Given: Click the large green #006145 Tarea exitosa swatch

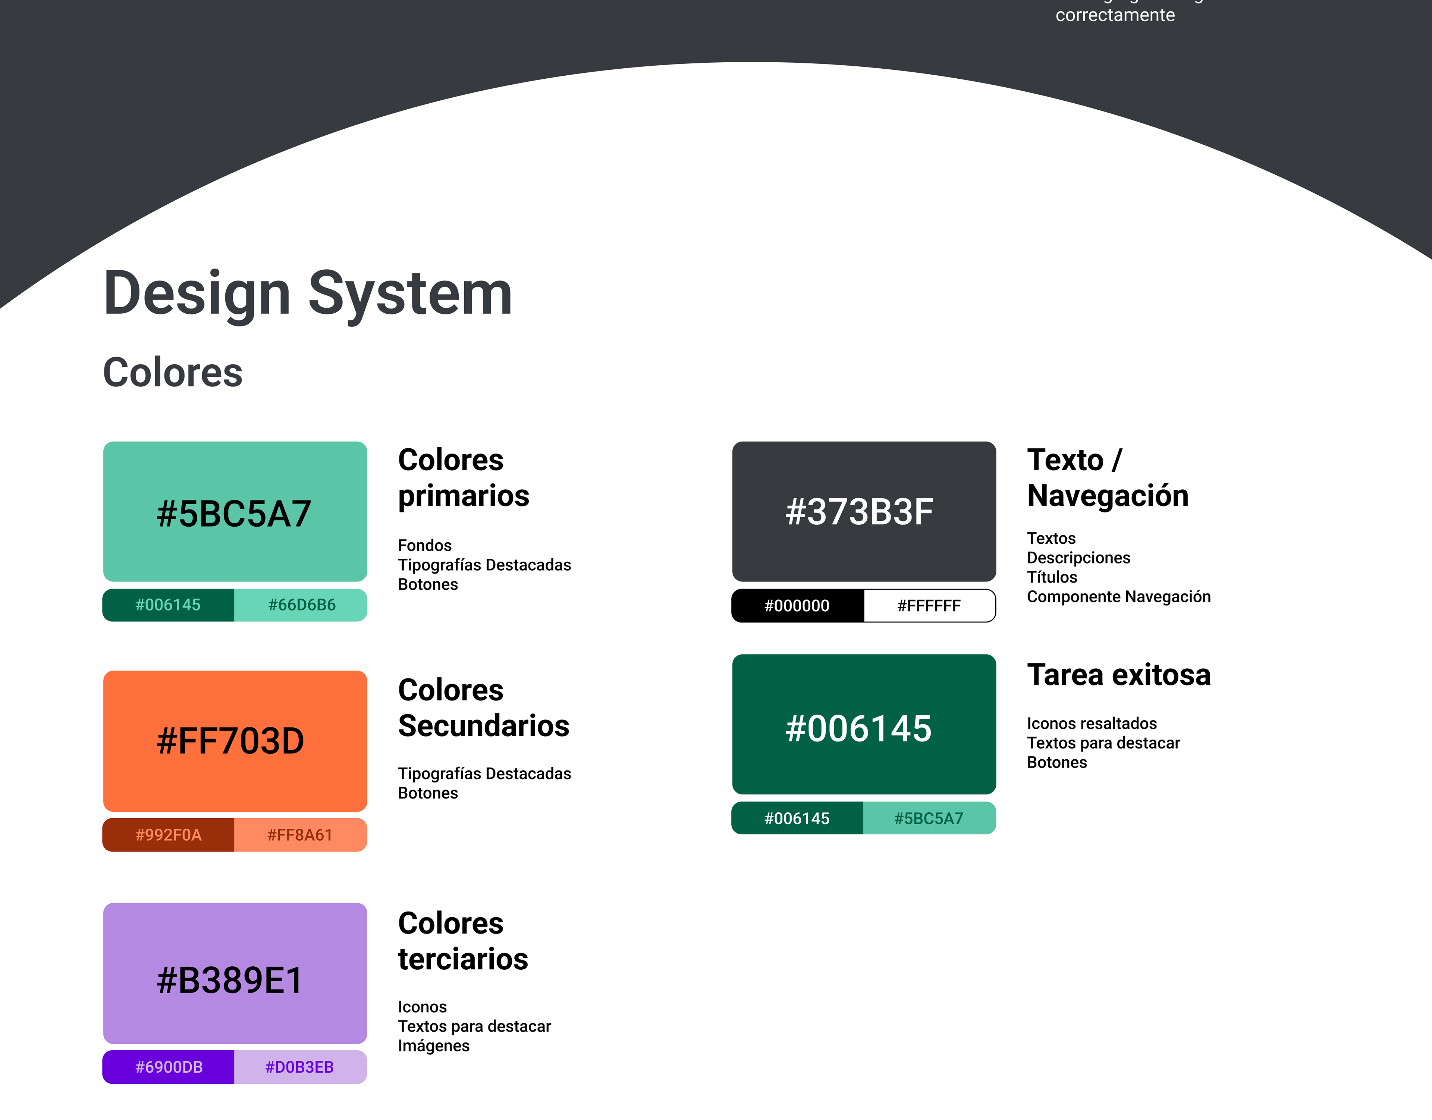Looking at the screenshot, I should click(x=864, y=724).
